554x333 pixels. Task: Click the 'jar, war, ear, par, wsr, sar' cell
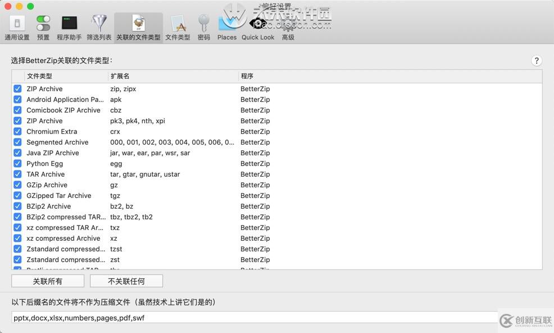[150, 153]
